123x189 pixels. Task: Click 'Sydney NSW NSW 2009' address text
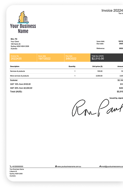pyautogui.click(x=20, y=46)
